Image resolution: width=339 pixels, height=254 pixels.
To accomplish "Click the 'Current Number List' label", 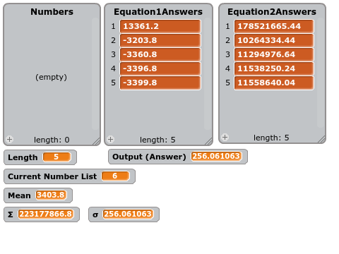I will (x=52, y=176).
